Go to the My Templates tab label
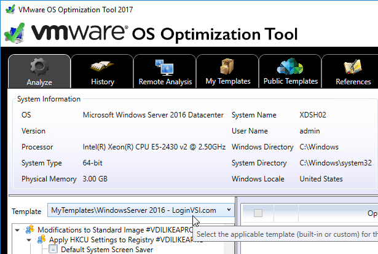Screen dimensions: 378x254 click(x=228, y=81)
